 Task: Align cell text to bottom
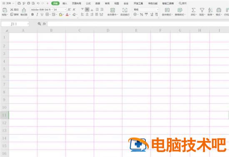[92, 10]
